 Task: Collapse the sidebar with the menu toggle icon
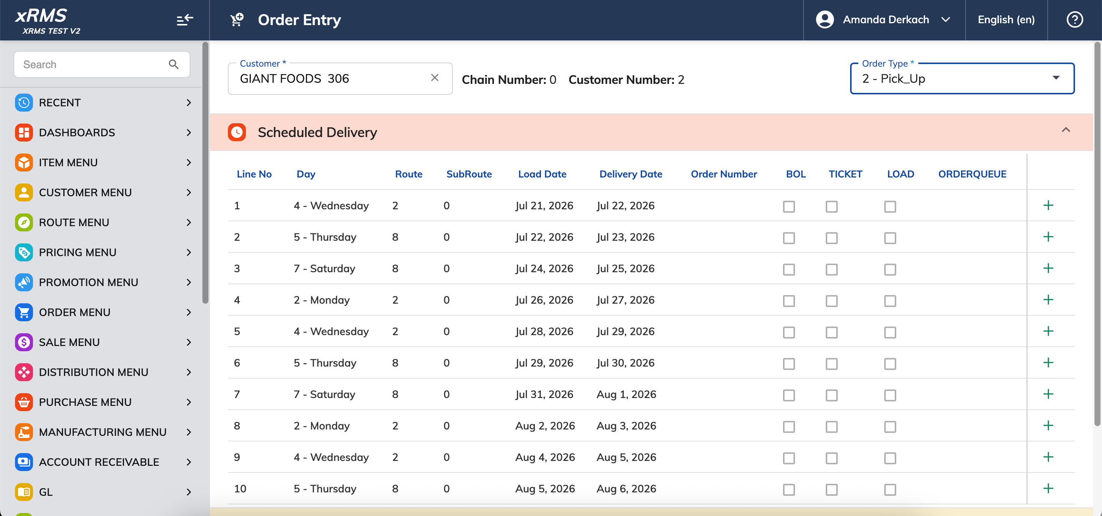[185, 20]
